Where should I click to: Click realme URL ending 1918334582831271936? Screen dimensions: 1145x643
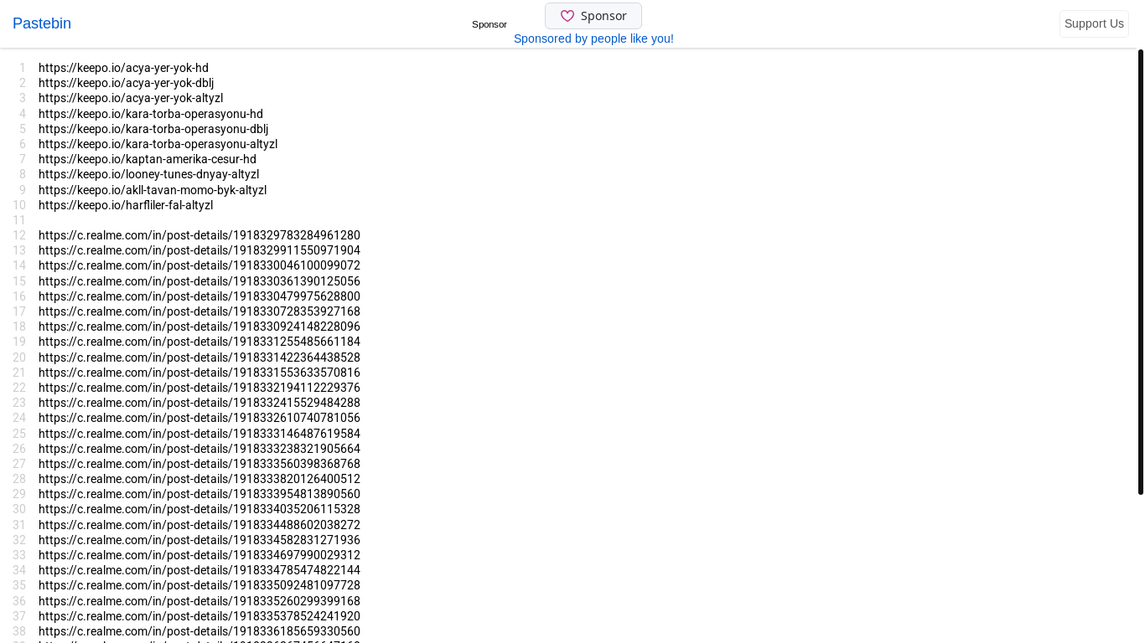[x=199, y=540]
